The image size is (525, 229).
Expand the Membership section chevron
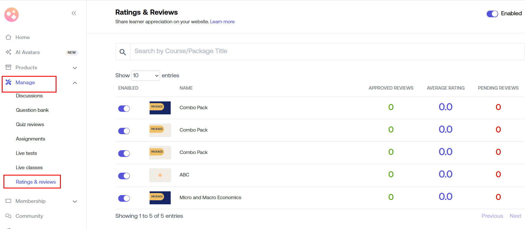pyautogui.click(x=75, y=201)
